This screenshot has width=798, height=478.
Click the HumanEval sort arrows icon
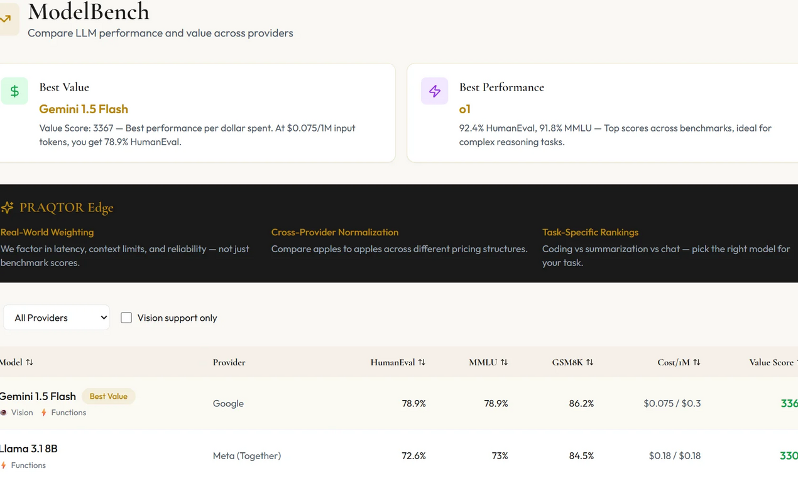pyautogui.click(x=422, y=362)
